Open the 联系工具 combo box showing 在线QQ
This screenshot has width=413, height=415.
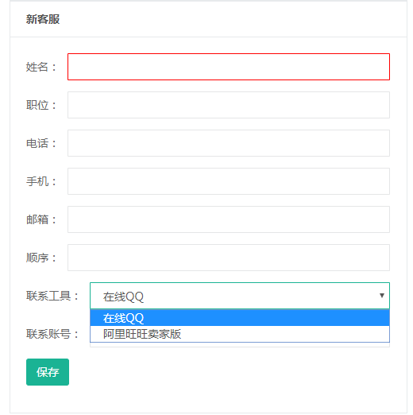[x=240, y=296]
